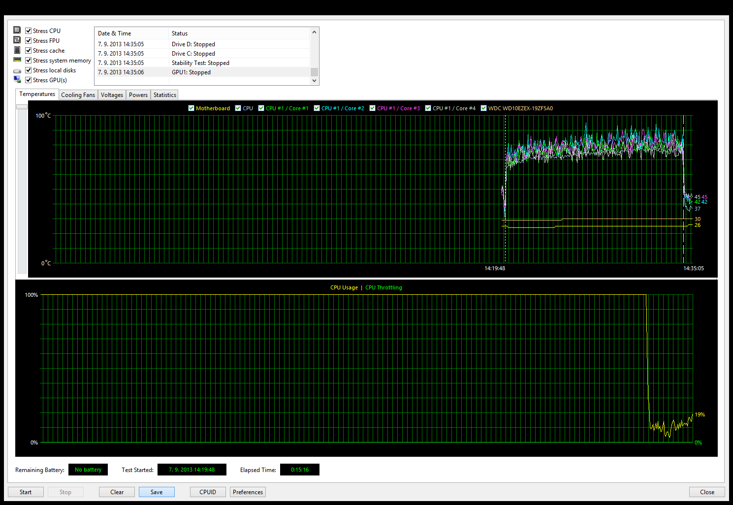Click the hard disk icon beside Stress local disks
Viewport: 733px width, 505px height.
[x=17, y=71]
